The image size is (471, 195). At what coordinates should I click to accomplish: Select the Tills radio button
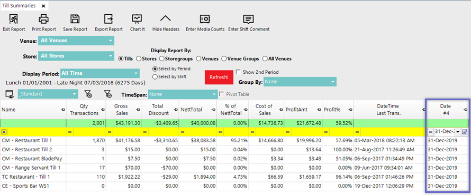pyautogui.click(x=121, y=59)
